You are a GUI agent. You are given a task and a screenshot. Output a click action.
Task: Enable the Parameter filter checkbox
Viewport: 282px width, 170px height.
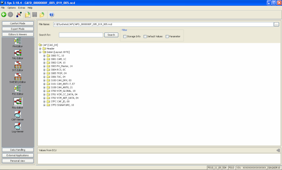167,37
